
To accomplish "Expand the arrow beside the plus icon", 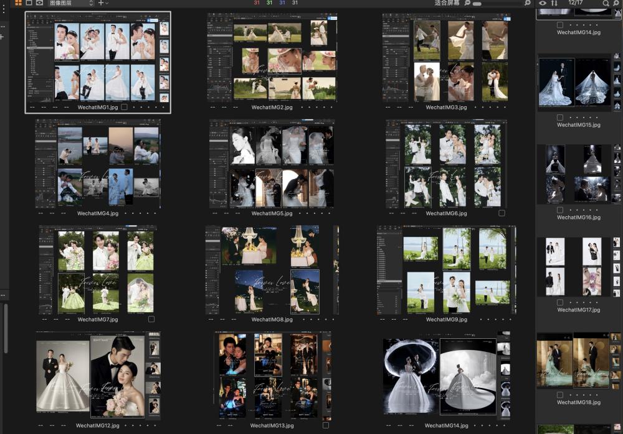I will tap(107, 3).
